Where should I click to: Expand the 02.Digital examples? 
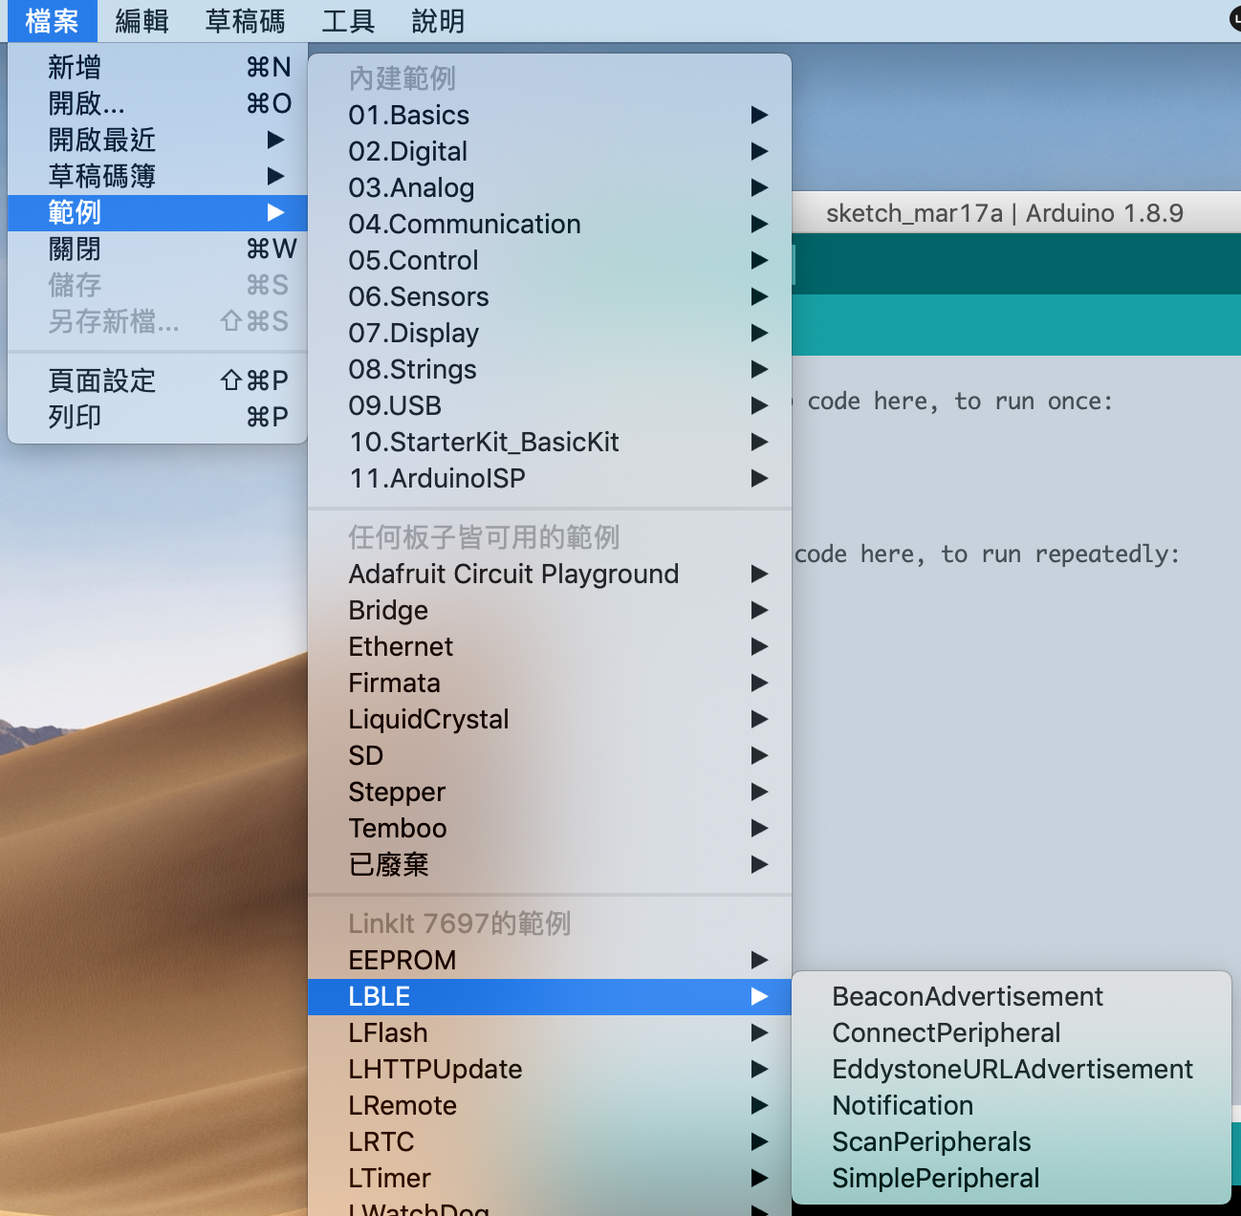[x=550, y=151]
